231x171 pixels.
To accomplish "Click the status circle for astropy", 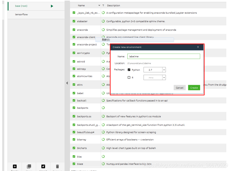I will (103, 69).
